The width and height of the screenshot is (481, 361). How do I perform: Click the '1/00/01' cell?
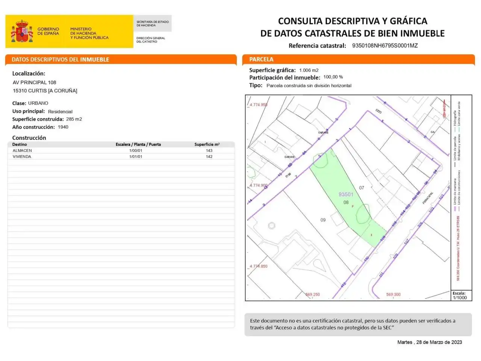coord(136,150)
